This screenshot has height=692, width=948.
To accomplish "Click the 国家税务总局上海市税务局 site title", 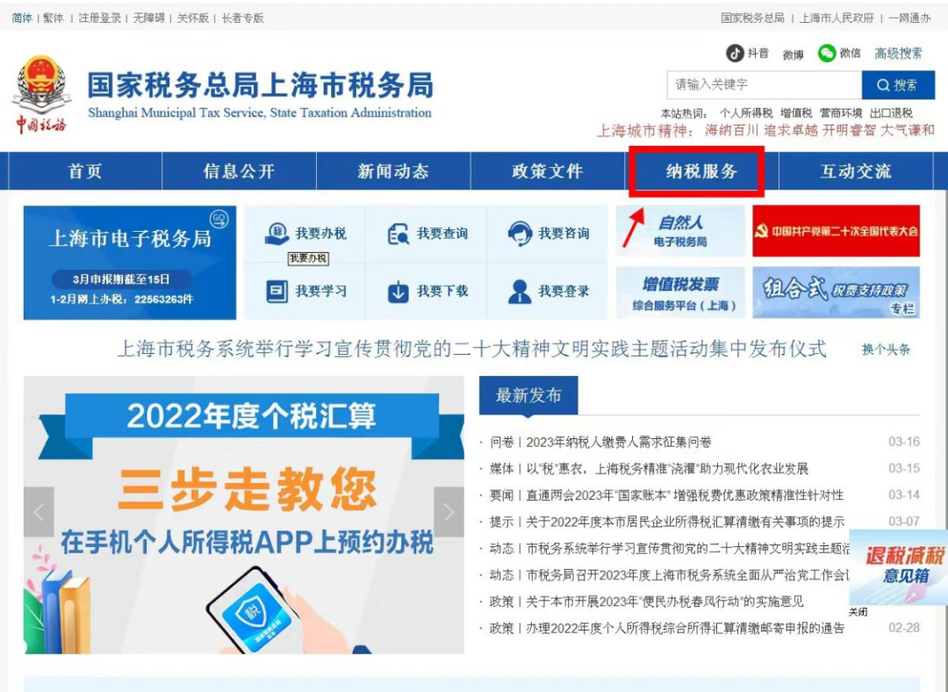I will click(x=261, y=85).
